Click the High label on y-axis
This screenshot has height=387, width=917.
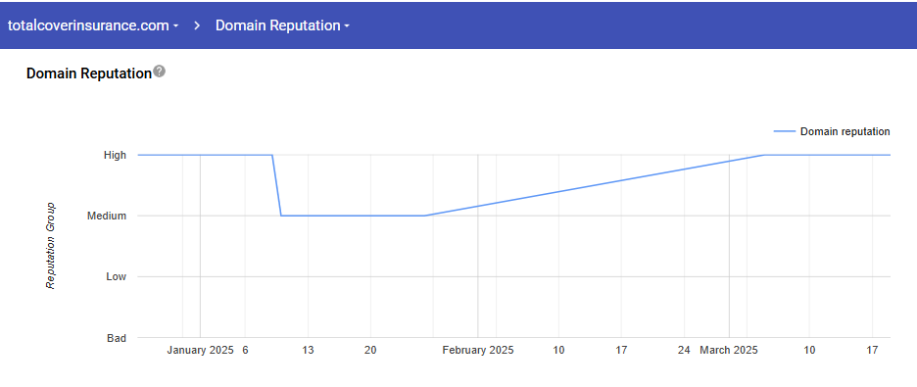point(115,155)
